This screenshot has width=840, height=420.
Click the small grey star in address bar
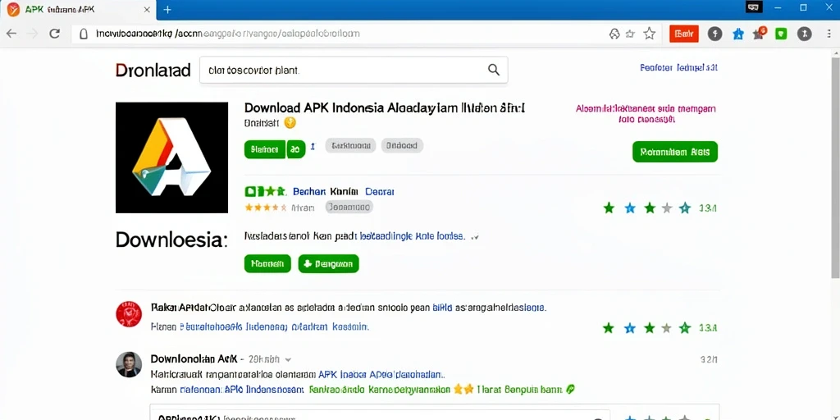(631, 34)
